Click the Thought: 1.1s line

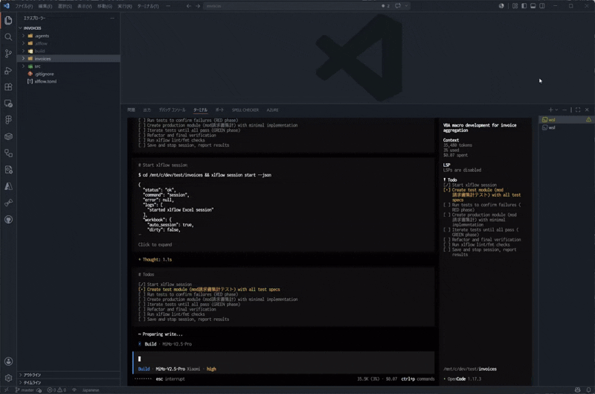coord(155,259)
